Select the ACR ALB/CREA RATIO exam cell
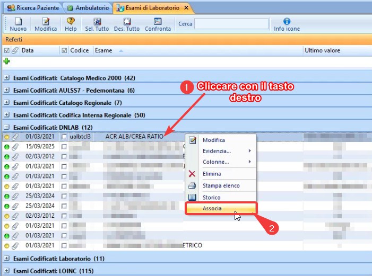372x276 pixels. [x=134, y=137]
